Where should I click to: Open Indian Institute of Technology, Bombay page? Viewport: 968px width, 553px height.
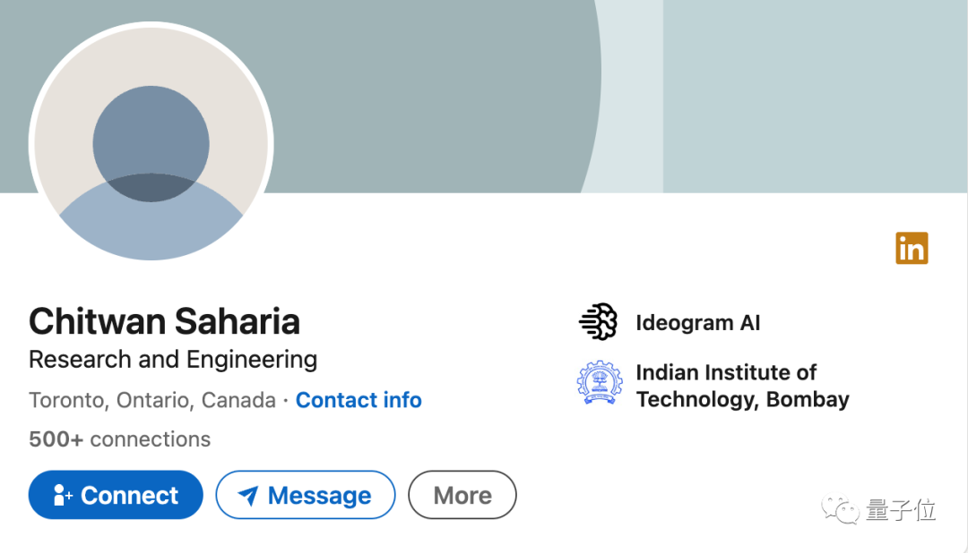tap(743, 386)
